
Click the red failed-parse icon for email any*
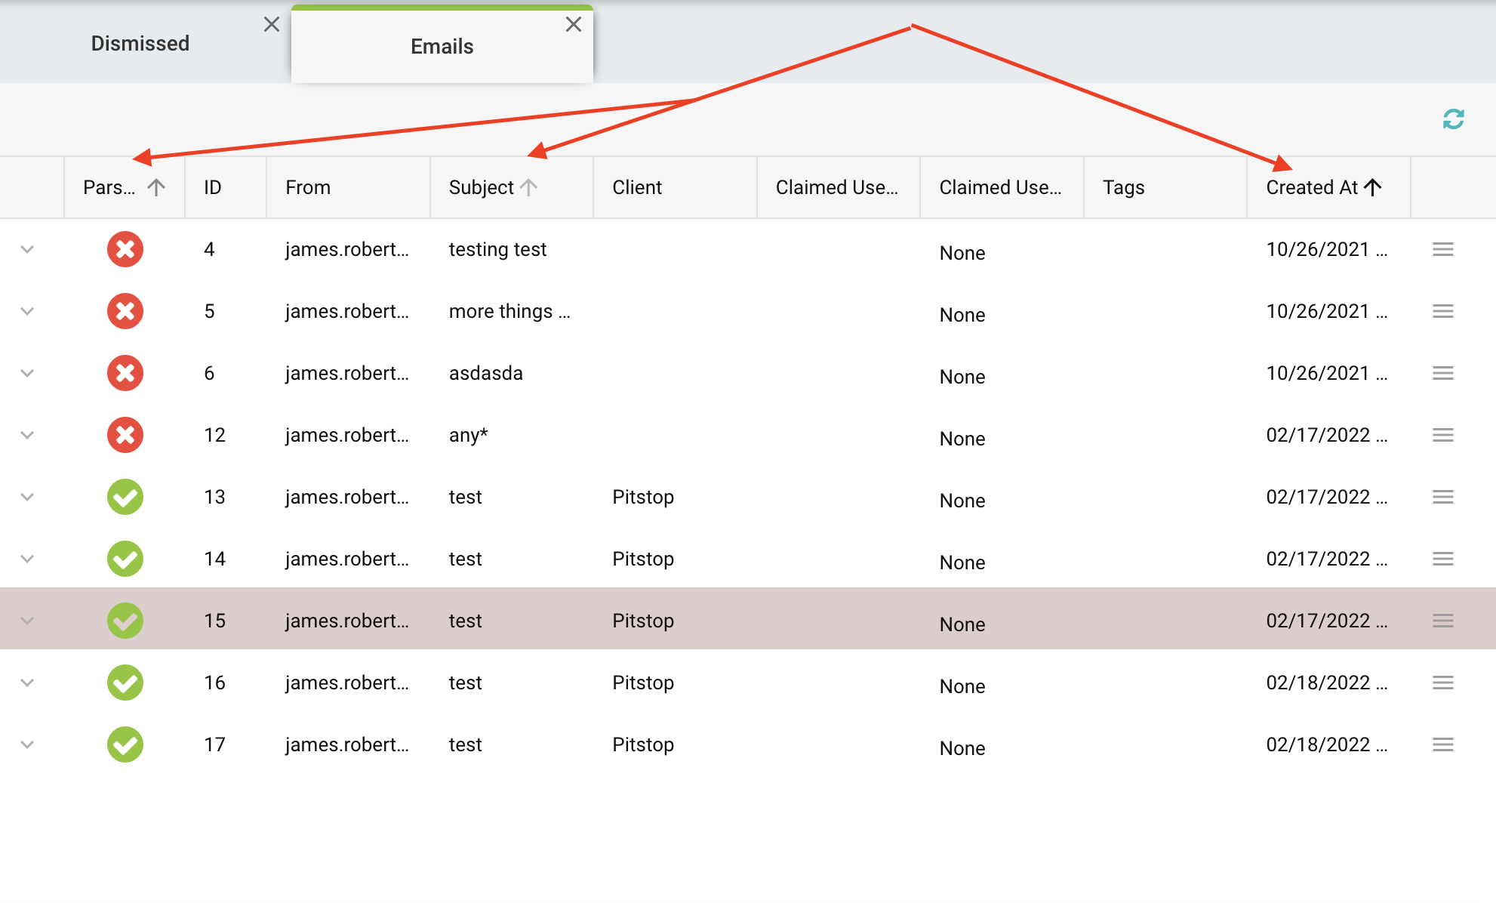pyautogui.click(x=125, y=435)
